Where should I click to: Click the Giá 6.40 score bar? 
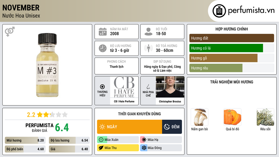(x=69, y=149)
